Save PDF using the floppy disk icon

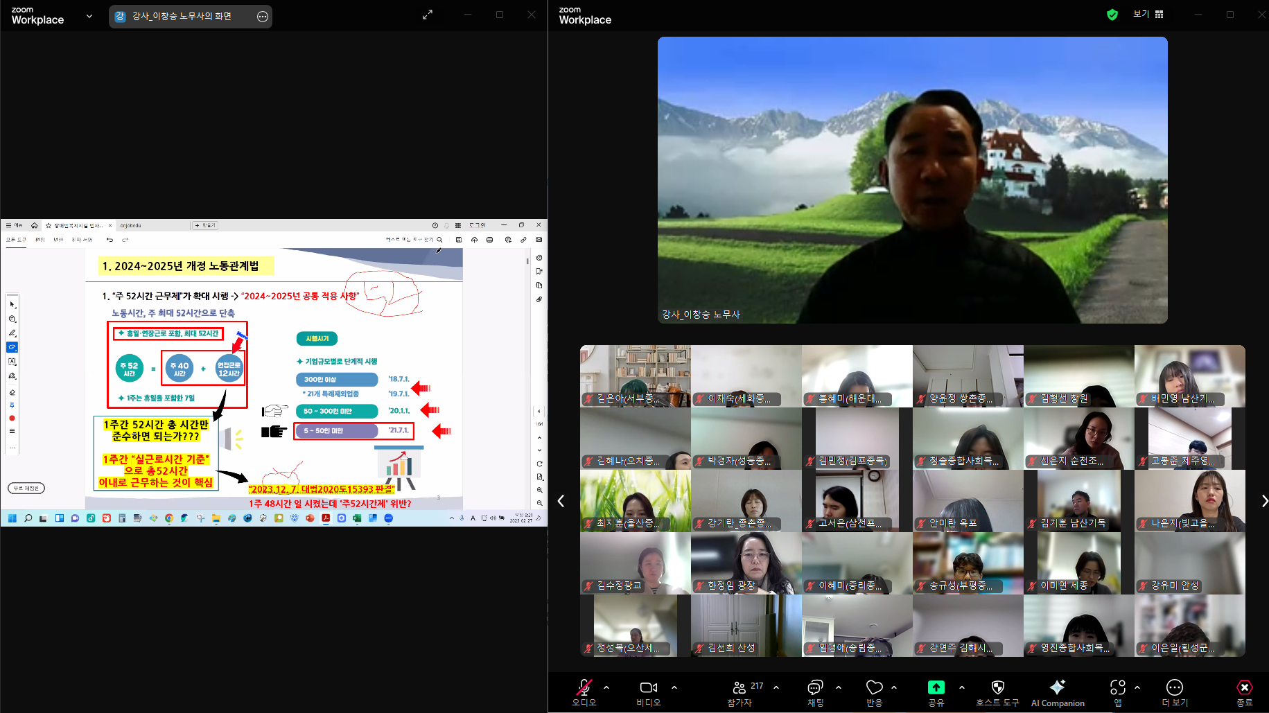coord(459,240)
